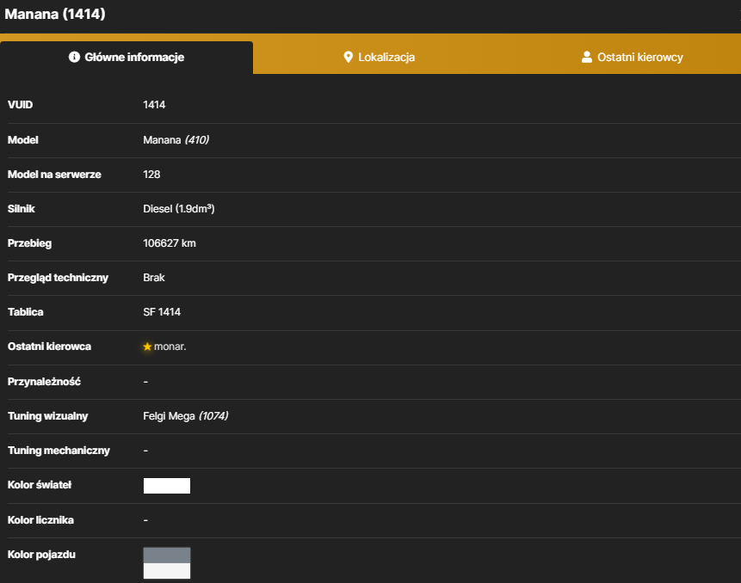Click the user icon beside Ostatni kierowcy

586,57
